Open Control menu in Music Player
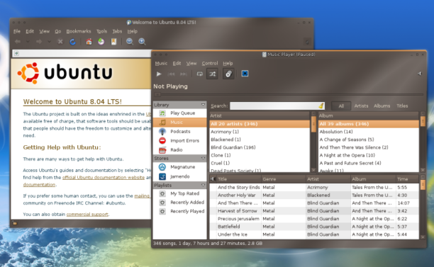Image resolution: width=434 pixels, height=267 pixels. (x=210, y=63)
